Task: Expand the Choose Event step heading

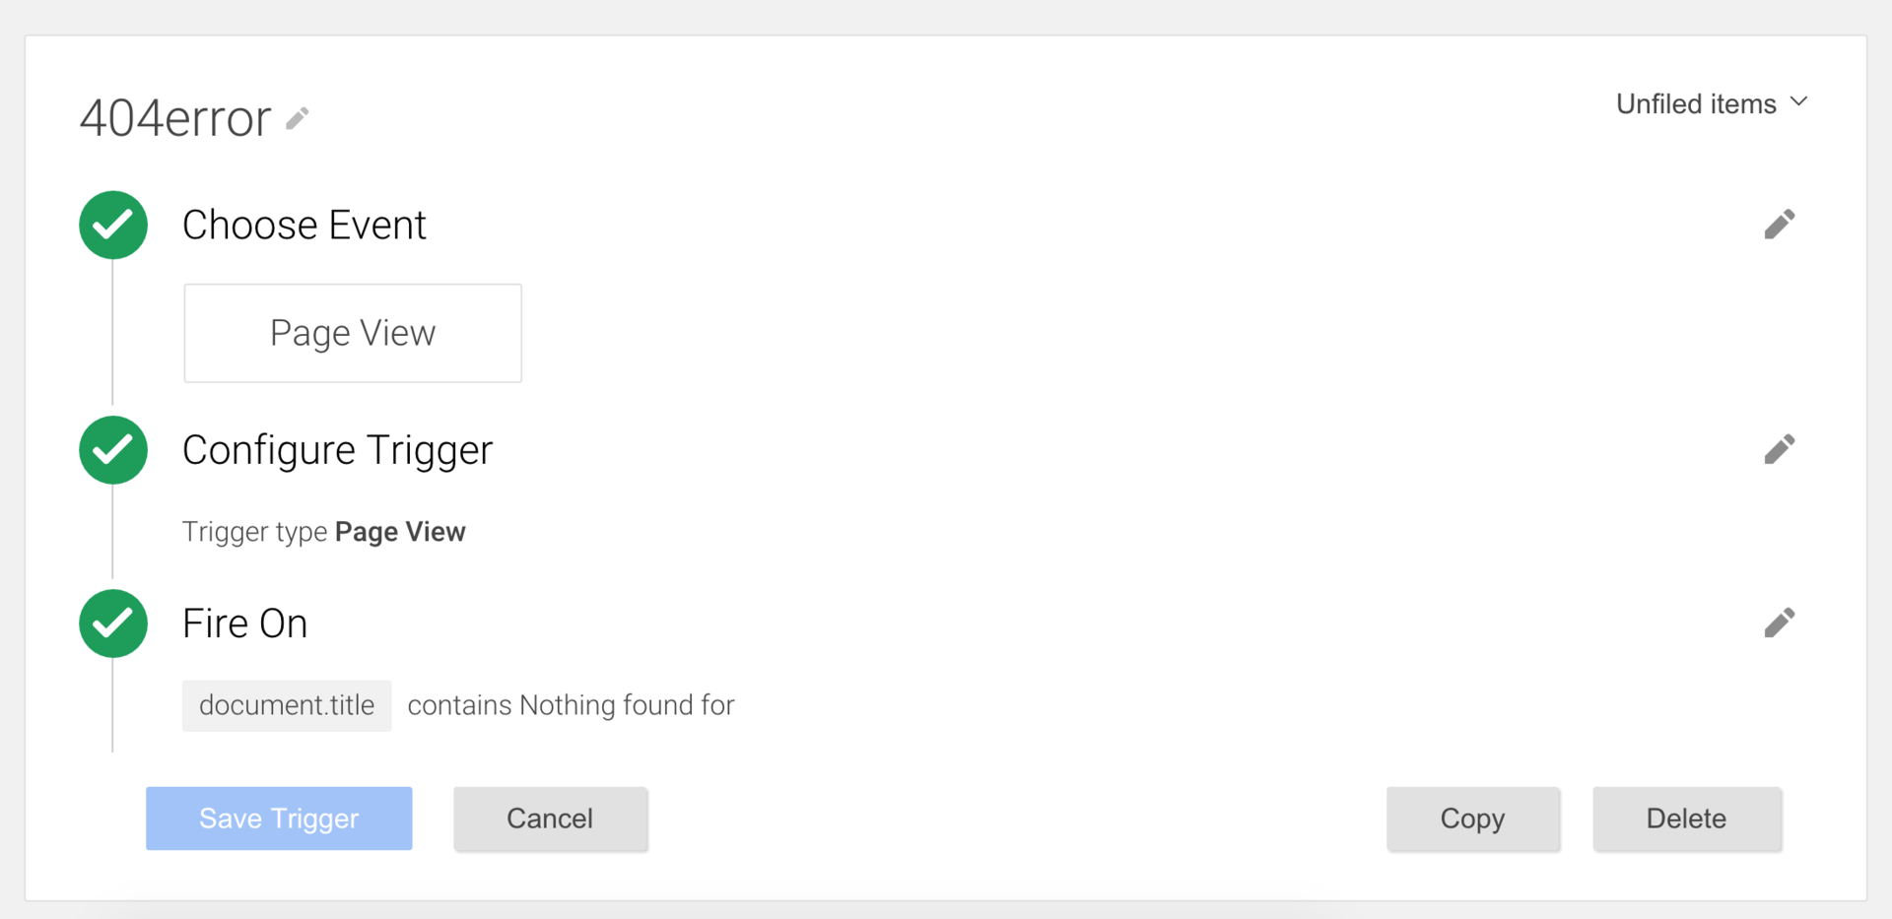Action: (x=304, y=225)
